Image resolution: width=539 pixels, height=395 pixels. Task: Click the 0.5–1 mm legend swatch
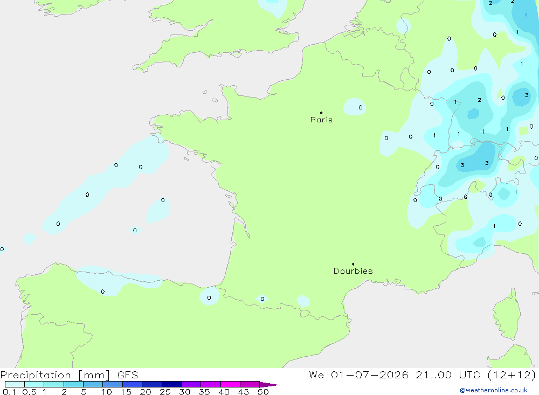tap(34, 384)
